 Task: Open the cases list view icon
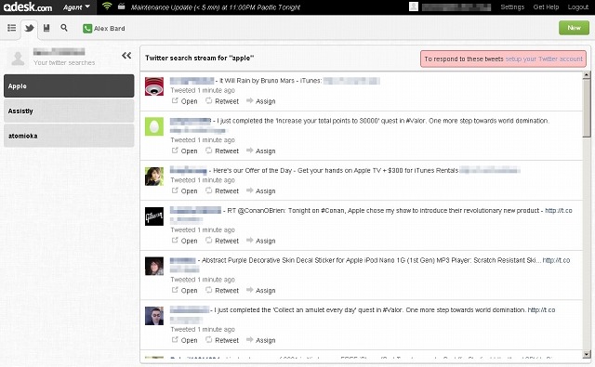pos(12,28)
